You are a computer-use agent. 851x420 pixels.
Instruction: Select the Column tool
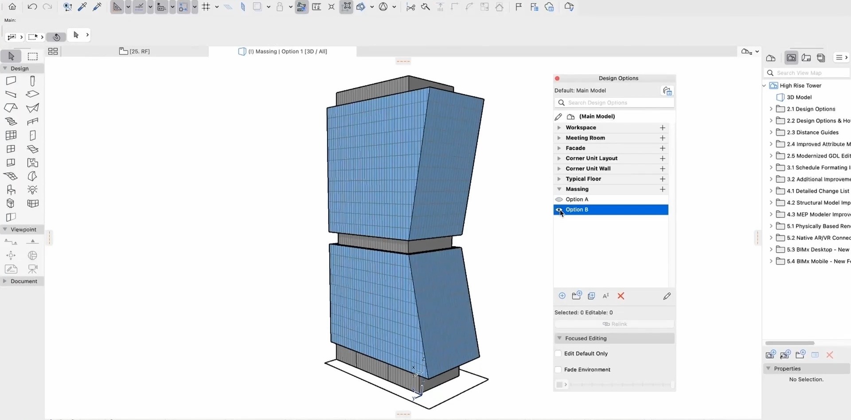tap(32, 81)
